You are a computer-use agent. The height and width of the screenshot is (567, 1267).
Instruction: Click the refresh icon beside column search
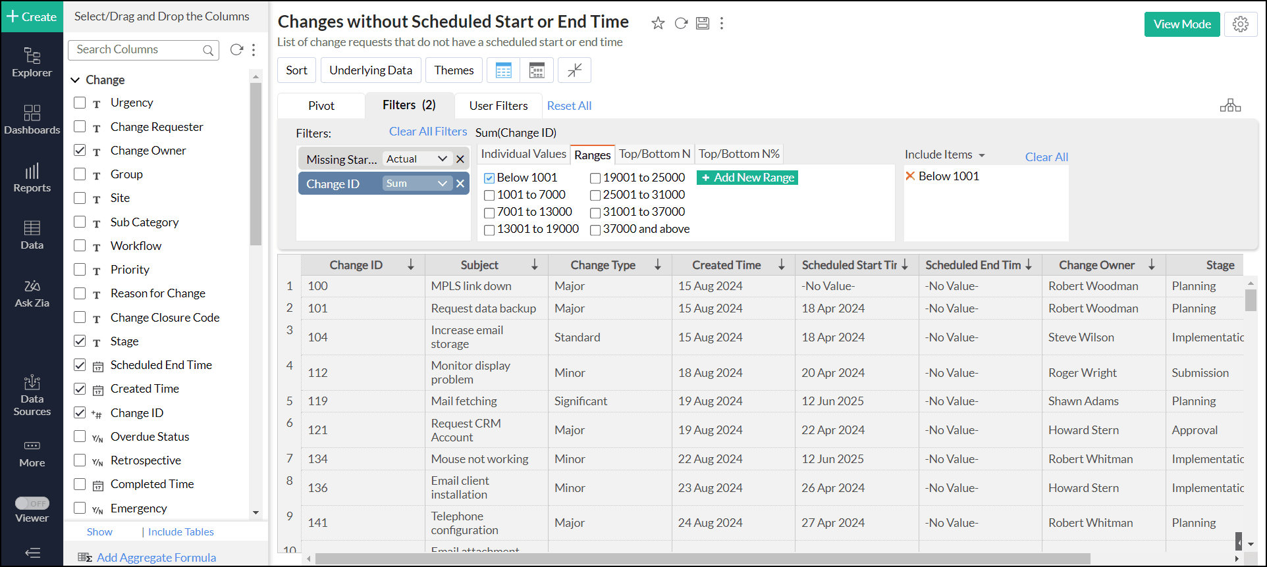[236, 50]
